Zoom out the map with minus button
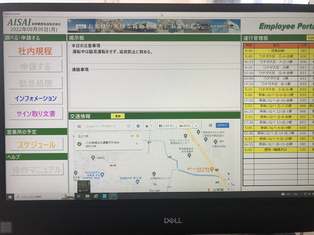Image resolution: width=314 pixels, height=235 pixels. click(x=228, y=184)
